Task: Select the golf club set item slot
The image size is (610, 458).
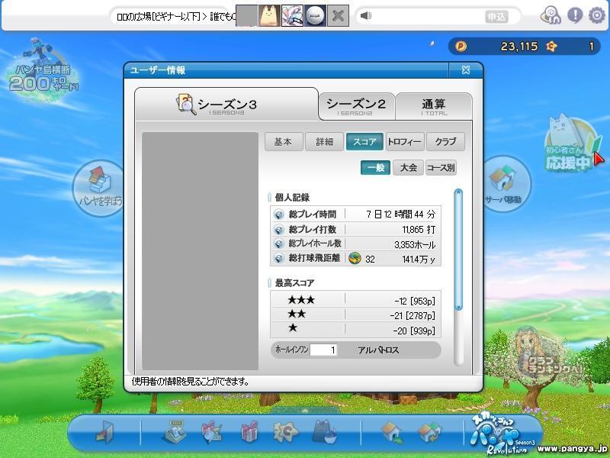Action: click(292, 15)
